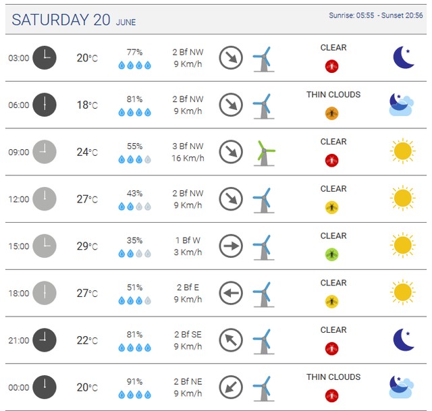This screenshot has width=432, height=411.
Task: Click the dark clock icon for 21:00
Action: click(45, 340)
